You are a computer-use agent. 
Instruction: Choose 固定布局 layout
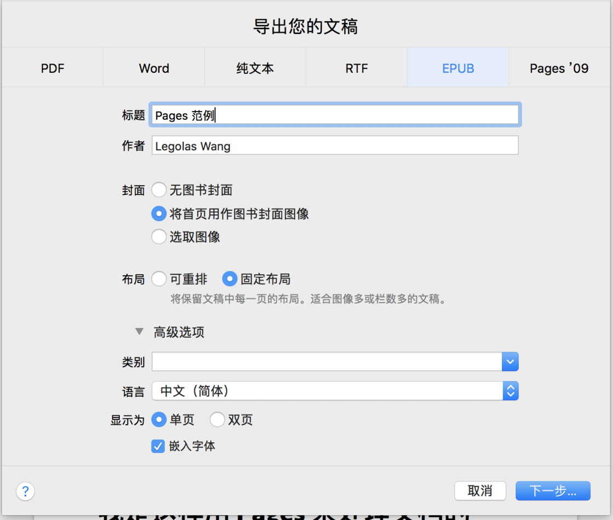(x=229, y=279)
